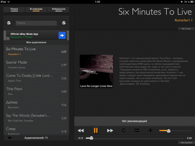Click the Нет рекомендаций bar
The width and height of the screenshot is (195, 146).
tap(135, 121)
